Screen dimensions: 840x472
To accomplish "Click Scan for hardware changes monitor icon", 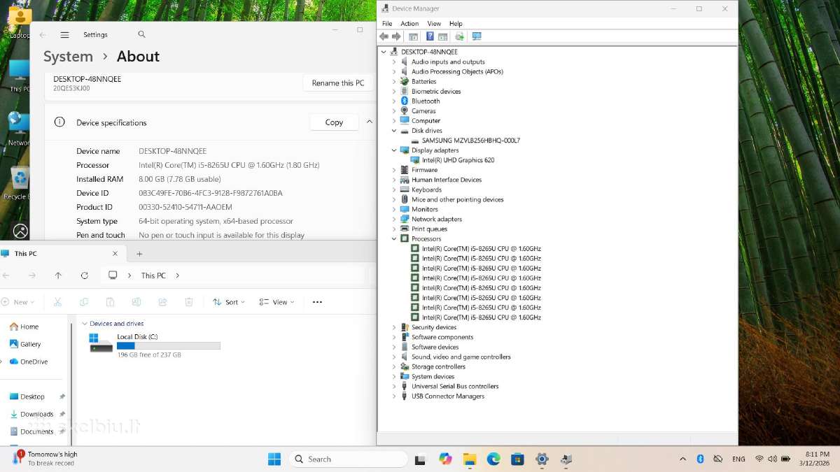I will pos(477,36).
